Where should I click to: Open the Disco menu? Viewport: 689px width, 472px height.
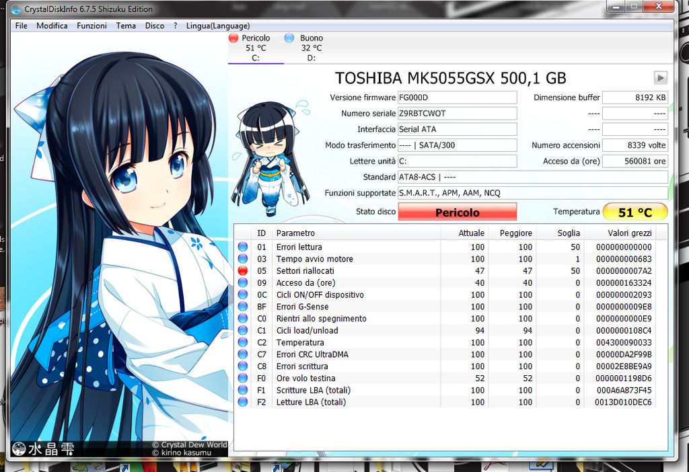click(155, 26)
